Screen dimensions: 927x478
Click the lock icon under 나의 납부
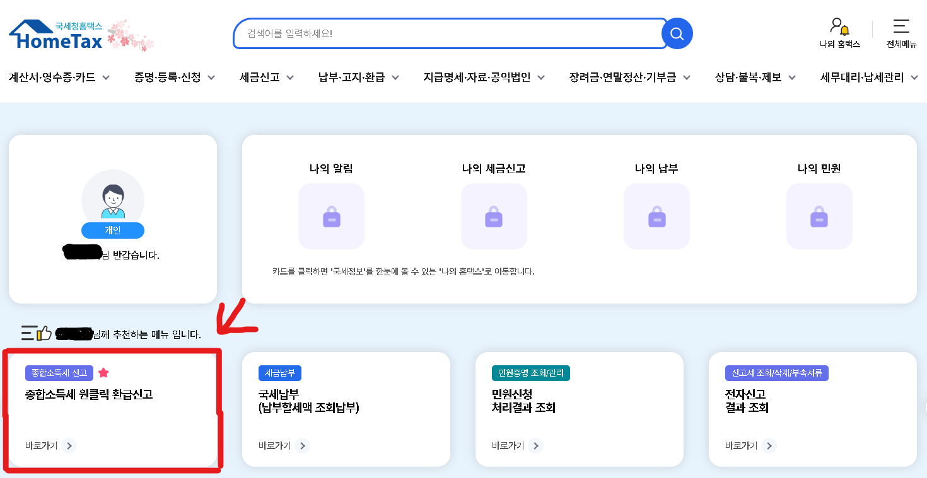pos(656,216)
